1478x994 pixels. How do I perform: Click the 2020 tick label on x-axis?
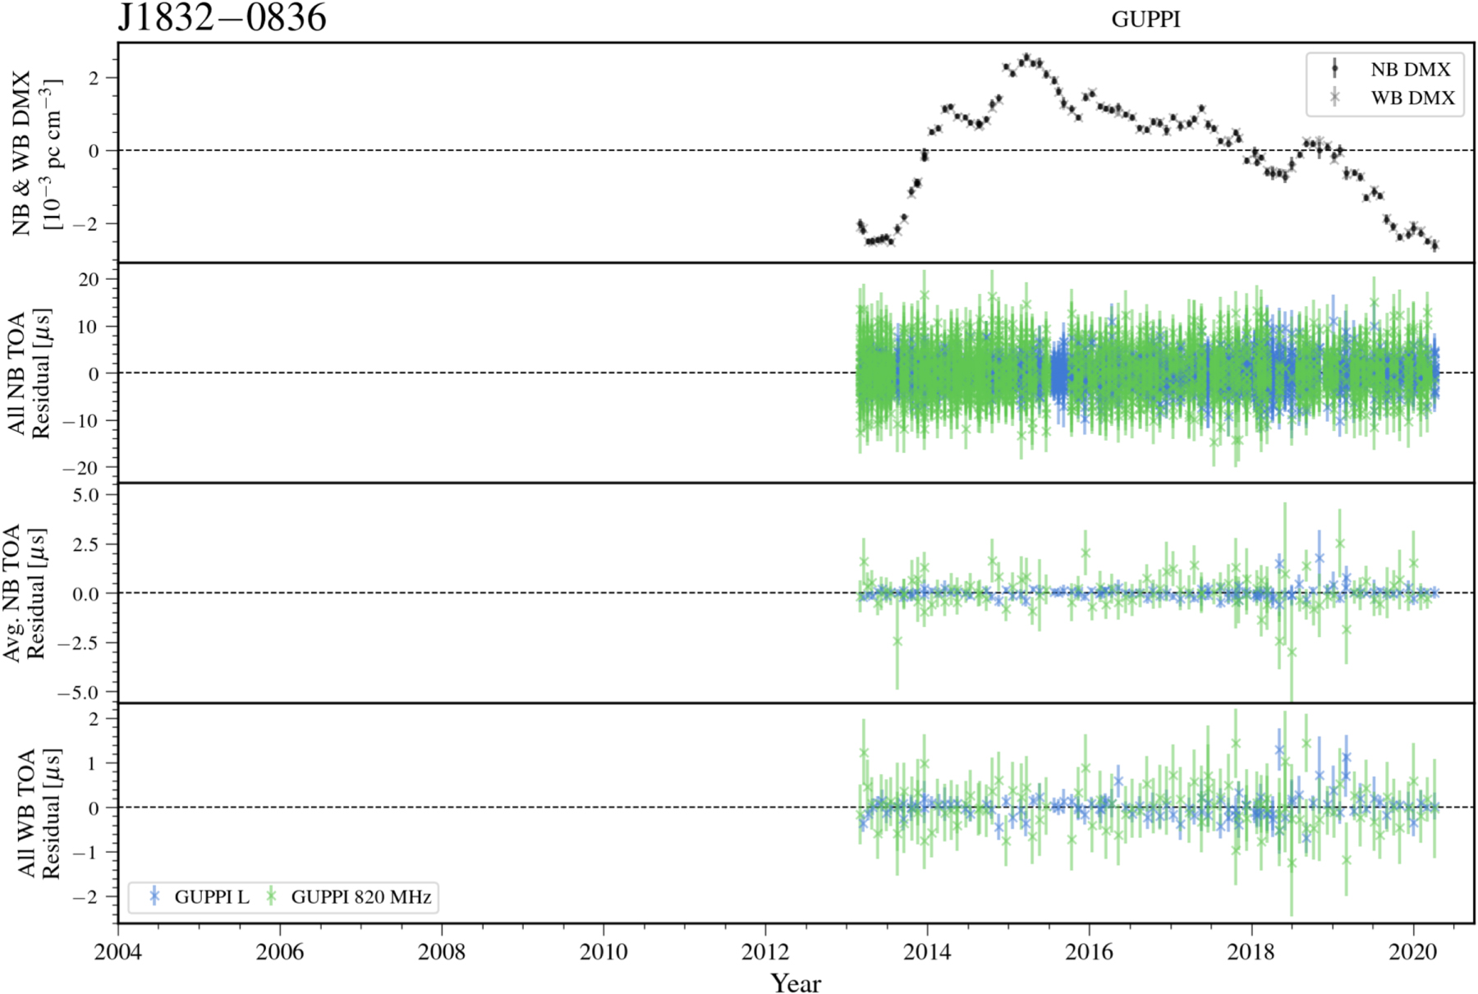[x=1412, y=951]
